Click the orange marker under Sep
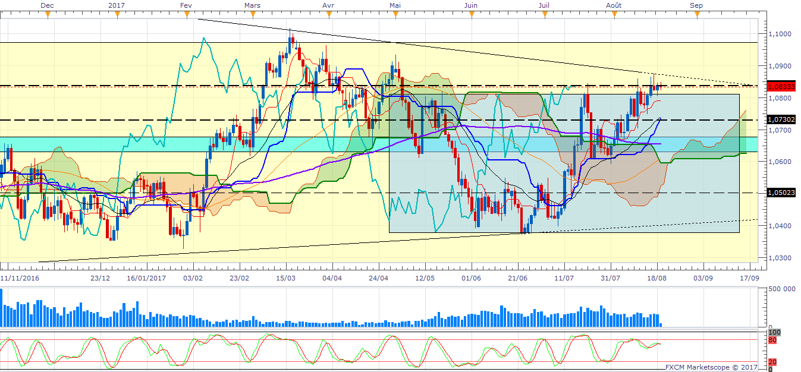The height and width of the screenshot is (372, 801). (x=696, y=14)
